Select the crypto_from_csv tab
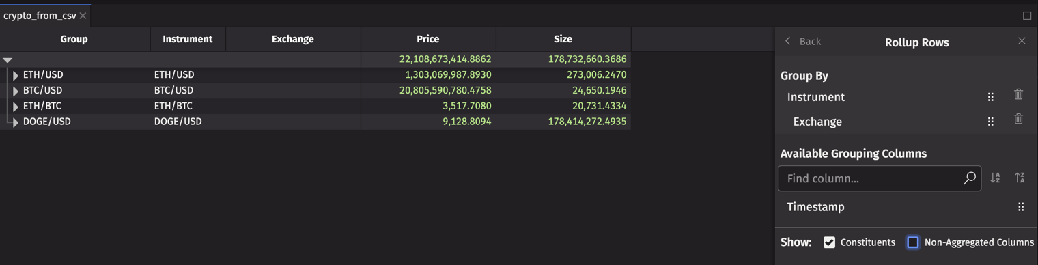This screenshot has width=1038, height=265. click(40, 16)
